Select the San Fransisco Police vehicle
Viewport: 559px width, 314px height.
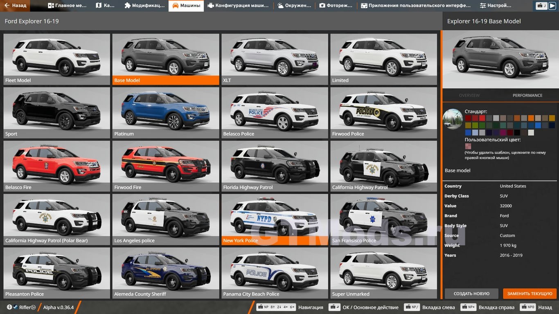pyautogui.click(x=383, y=220)
